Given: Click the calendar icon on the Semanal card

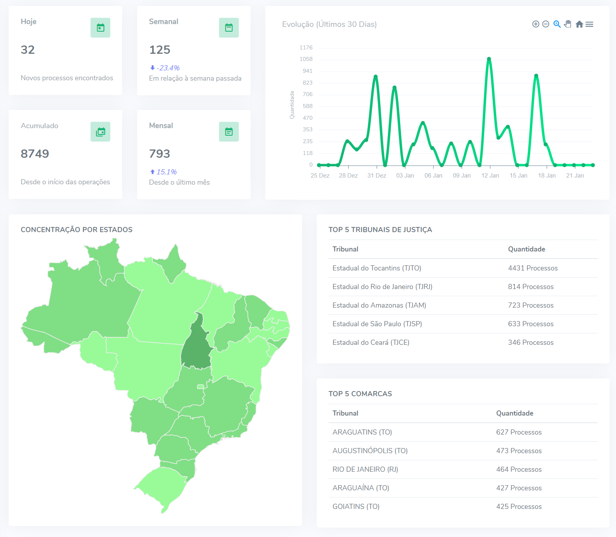Looking at the screenshot, I should [x=229, y=27].
